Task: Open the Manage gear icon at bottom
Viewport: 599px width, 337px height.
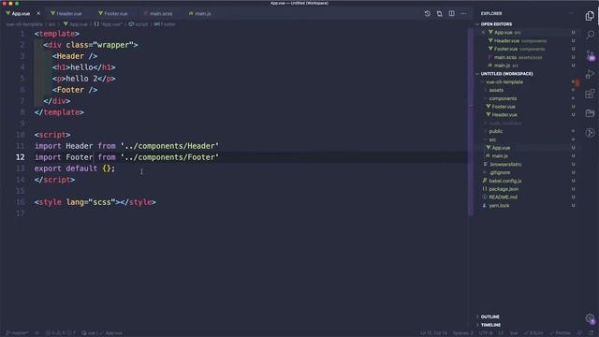Action: 590,318
